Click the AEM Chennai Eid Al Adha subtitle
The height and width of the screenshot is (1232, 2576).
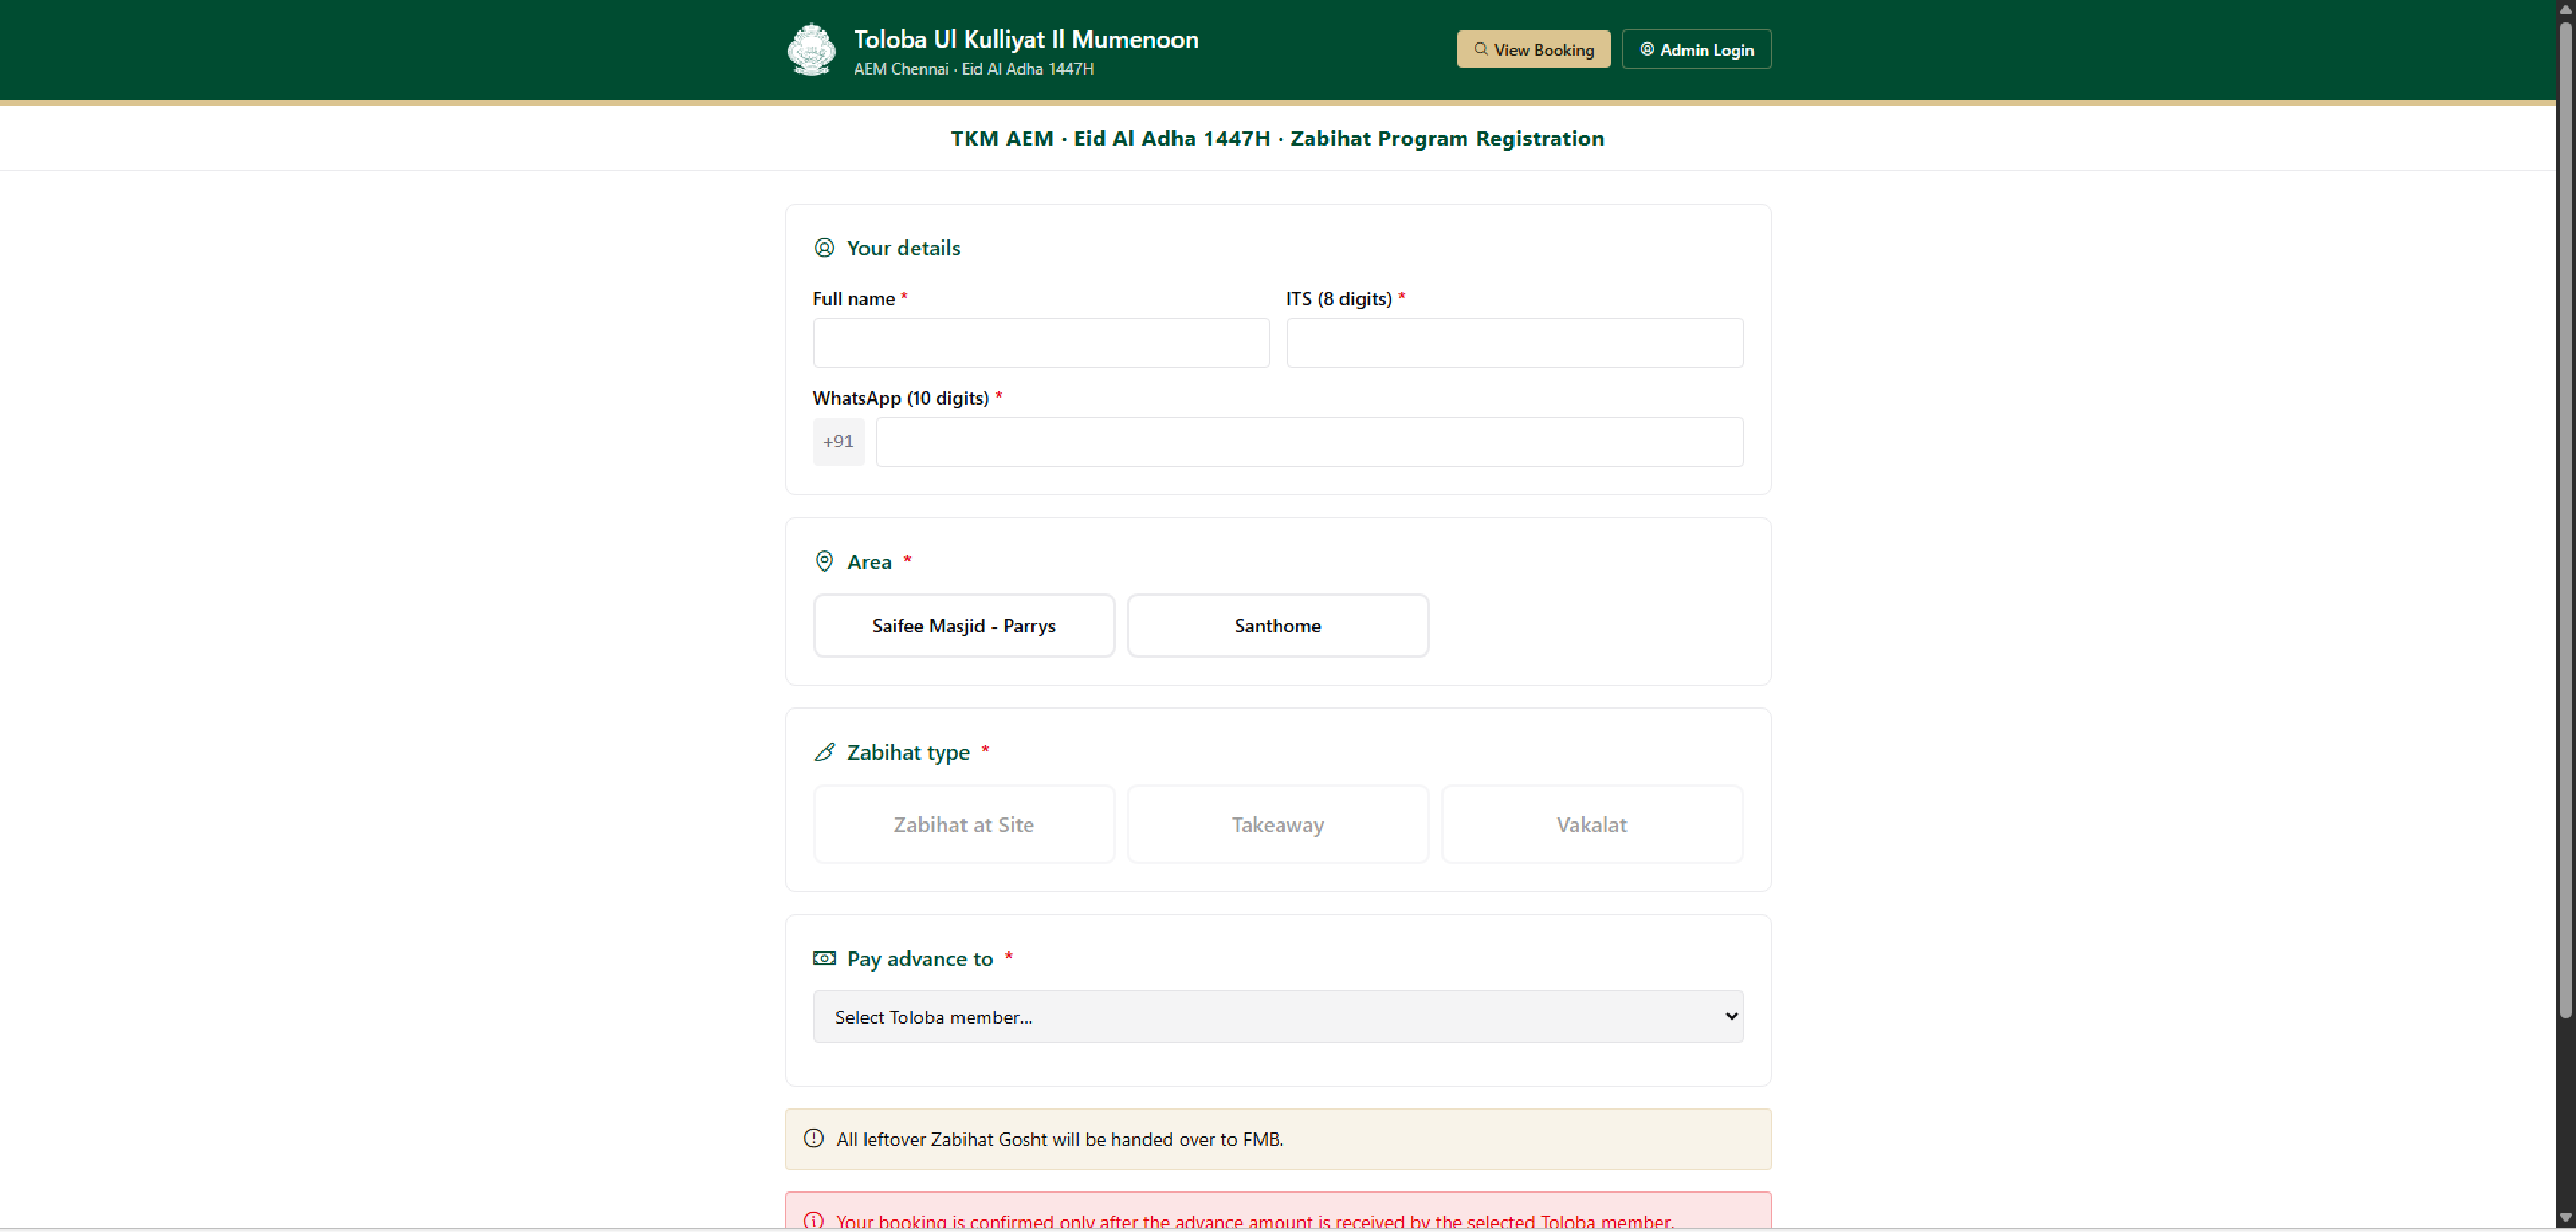(973, 69)
